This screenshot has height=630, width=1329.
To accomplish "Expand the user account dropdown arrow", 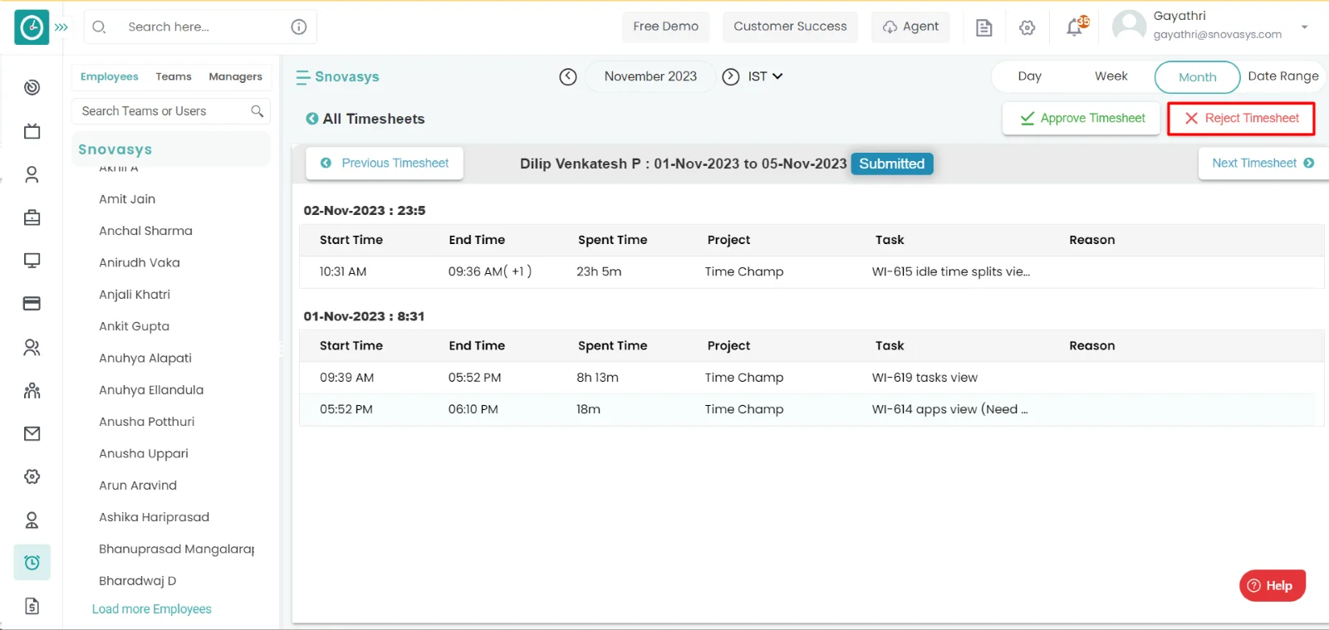I will (x=1304, y=27).
